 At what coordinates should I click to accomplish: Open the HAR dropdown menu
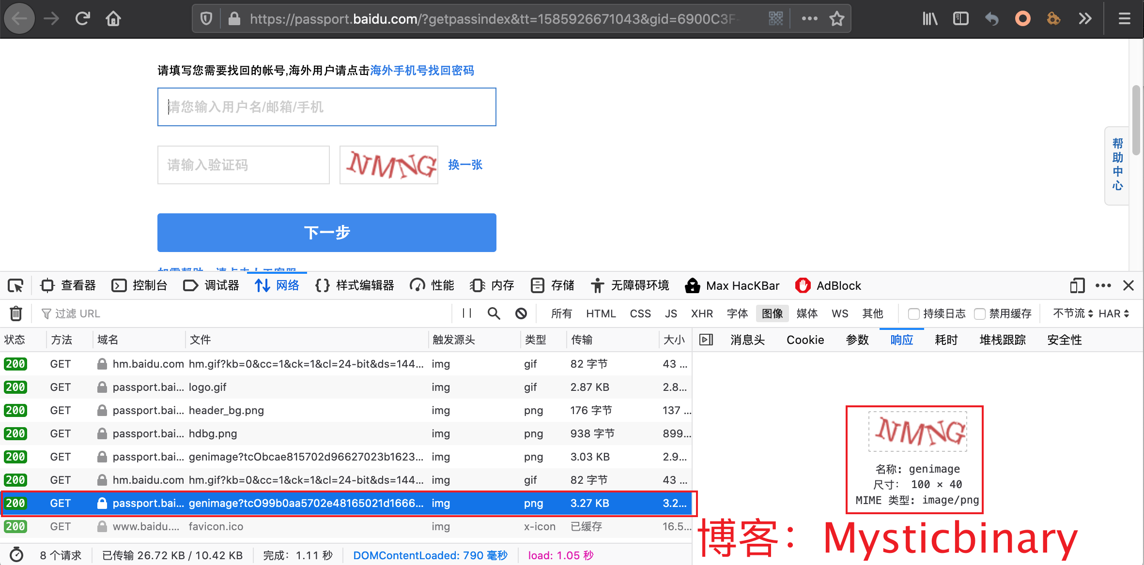pyautogui.click(x=1114, y=313)
